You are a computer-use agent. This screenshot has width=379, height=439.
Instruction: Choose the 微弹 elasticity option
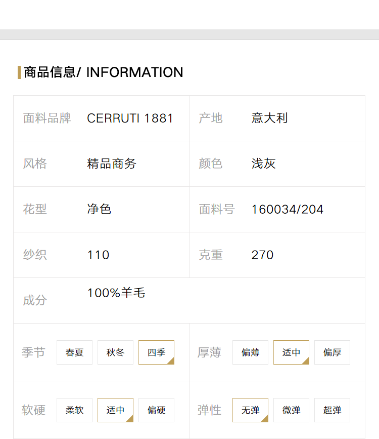click(291, 410)
